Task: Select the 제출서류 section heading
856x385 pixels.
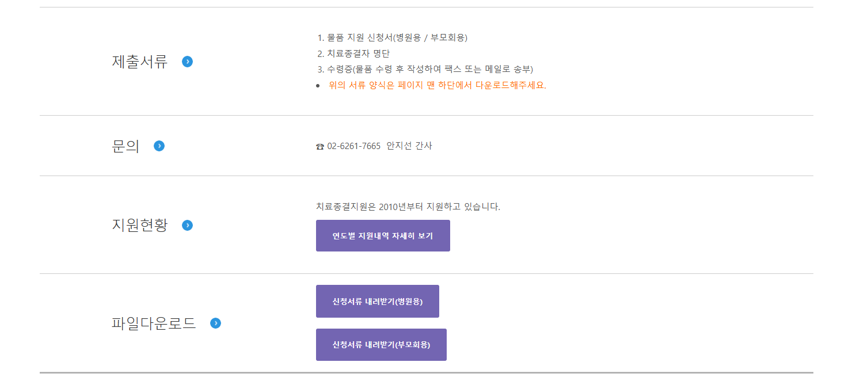Action: tap(139, 62)
